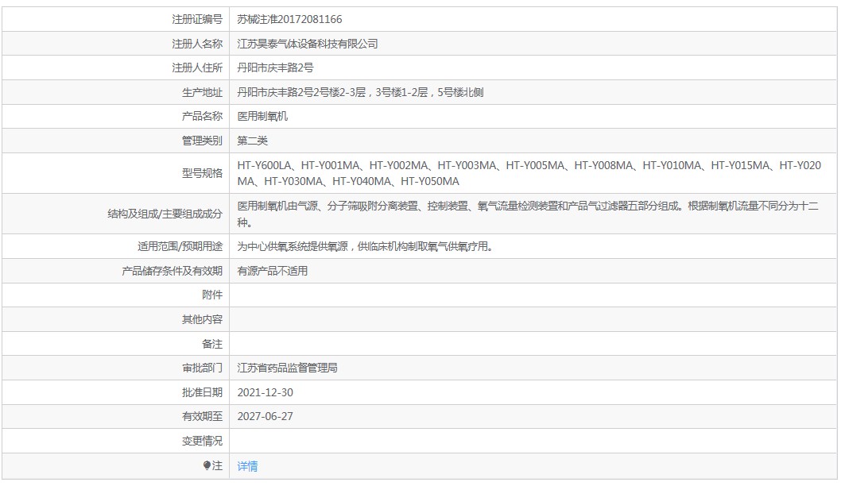This screenshot has height=486, width=845.
Task: Select the 管理类别 label
Action: 202,141
